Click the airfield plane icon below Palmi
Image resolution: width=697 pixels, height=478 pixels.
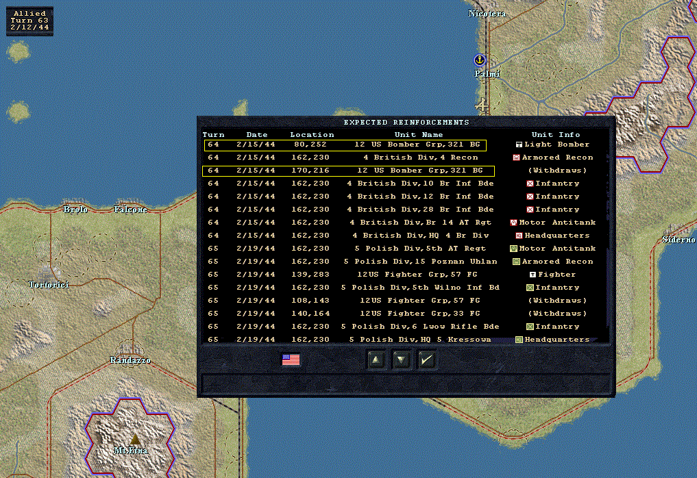pos(481,105)
